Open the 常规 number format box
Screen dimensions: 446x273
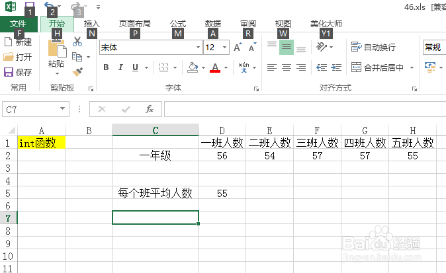[x=434, y=47]
